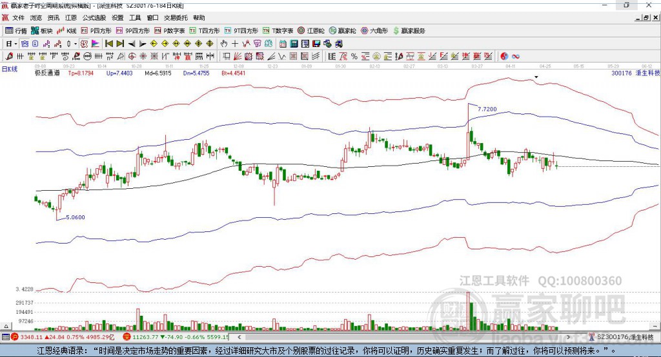Click the 极反通道 indicator name
The width and height of the screenshot is (661, 357).
pos(48,73)
